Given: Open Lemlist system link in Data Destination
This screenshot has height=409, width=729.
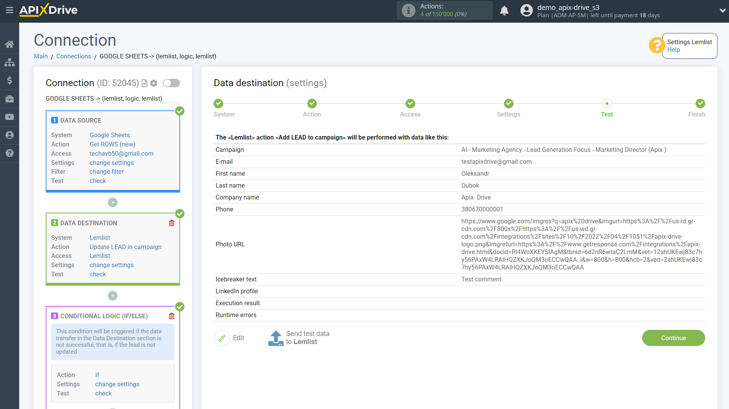Looking at the screenshot, I should click(100, 238).
